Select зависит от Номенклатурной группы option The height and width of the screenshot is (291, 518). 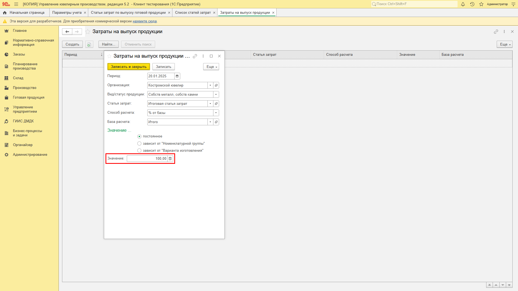(x=139, y=144)
